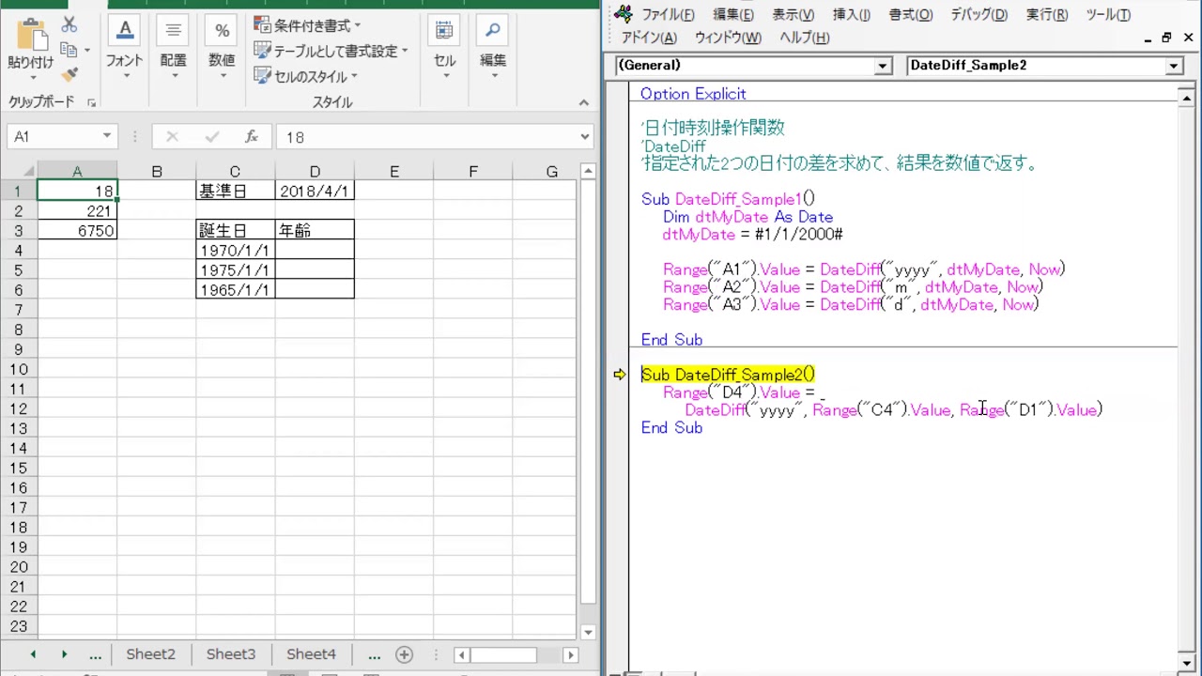This screenshot has width=1202, height=676.
Task: Open the 実行(R) menu
Action: click(x=1047, y=15)
